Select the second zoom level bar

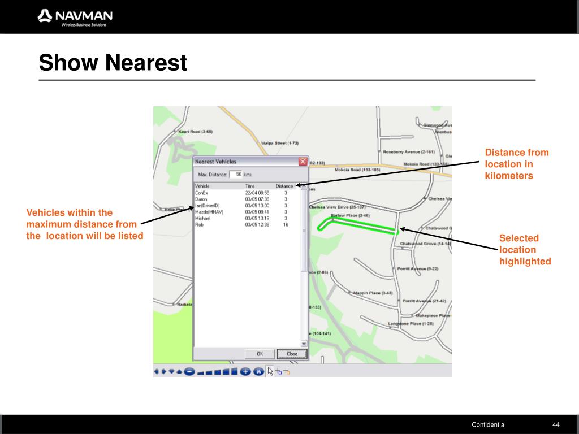point(209,373)
